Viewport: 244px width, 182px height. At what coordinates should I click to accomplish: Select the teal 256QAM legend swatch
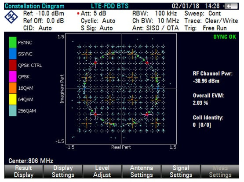coord(13,111)
